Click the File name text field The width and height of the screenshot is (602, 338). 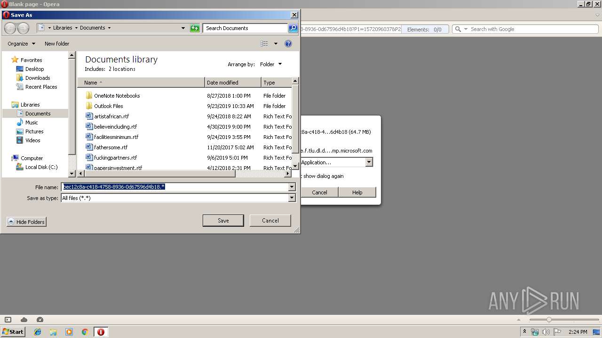coord(174,187)
